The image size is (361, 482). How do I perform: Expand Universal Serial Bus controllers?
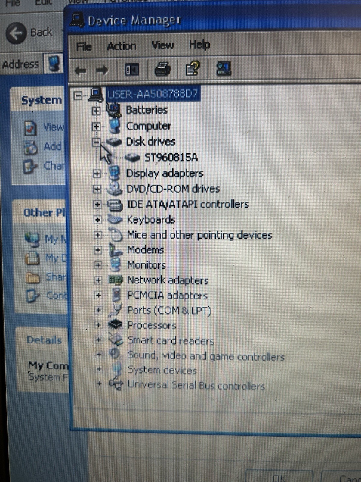coord(99,383)
